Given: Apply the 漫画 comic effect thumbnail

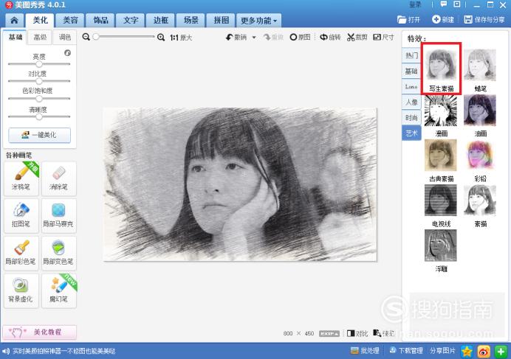Looking at the screenshot, I should [441, 111].
